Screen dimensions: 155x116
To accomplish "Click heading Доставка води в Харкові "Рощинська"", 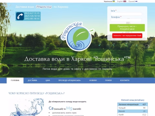I will [77, 59].
